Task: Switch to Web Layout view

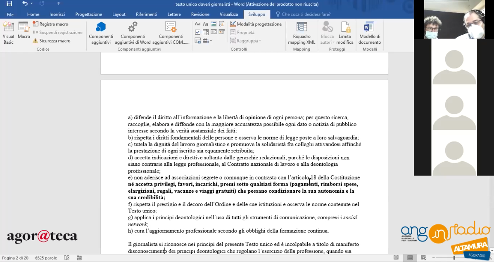Action: pyautogui.click(x=424, y=258)
